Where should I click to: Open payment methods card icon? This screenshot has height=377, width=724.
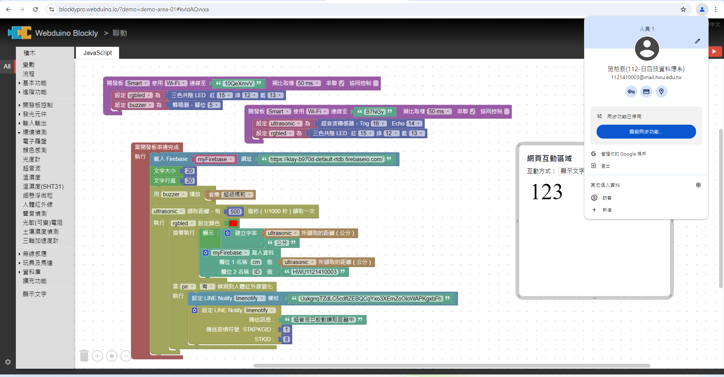(646, 92)
